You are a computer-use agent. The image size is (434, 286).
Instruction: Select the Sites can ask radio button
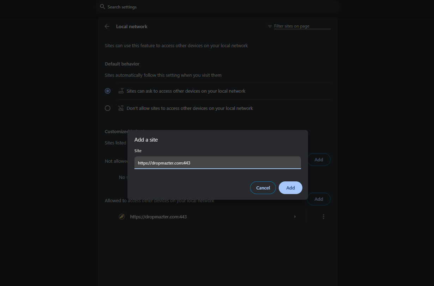[108, 91]
